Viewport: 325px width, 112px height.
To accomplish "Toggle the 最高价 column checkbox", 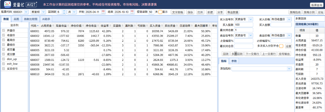I will (x=4, y=40).
